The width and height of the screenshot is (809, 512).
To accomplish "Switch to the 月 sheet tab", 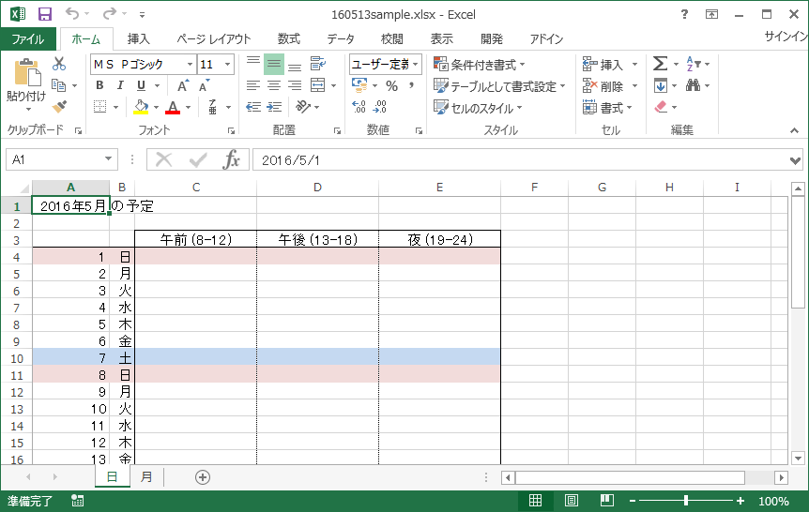I will (x=146, y=476).
